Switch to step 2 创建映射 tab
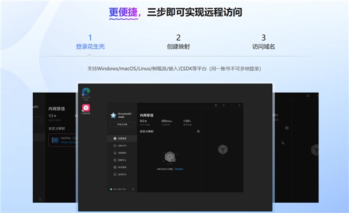Screen dimensions: 349x213 point(178,42)
